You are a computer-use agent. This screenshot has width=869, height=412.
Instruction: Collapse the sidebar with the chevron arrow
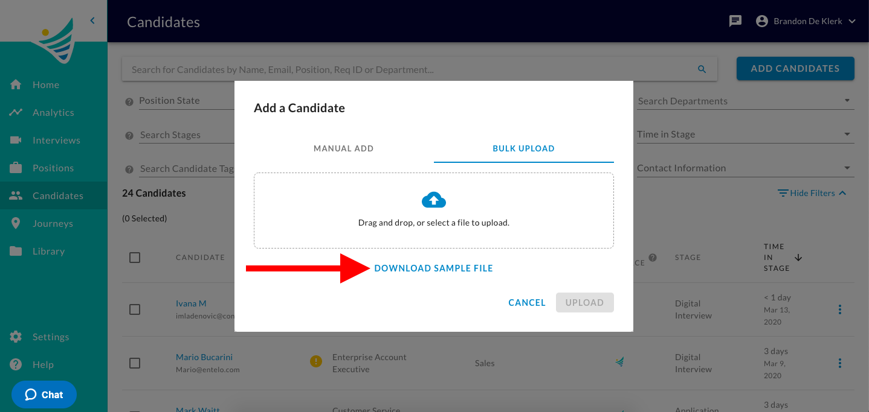pos(92,21)
